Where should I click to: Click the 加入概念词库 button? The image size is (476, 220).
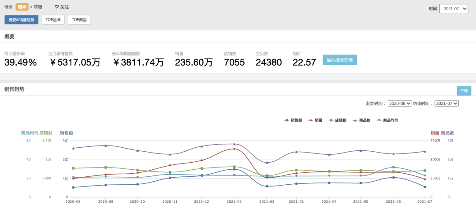point(340,60)
